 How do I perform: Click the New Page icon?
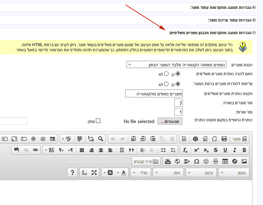(x=214, y=139)
